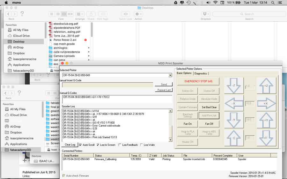Screen dimensions: 287x179
Task: Open isaacpierreracine home folder in top Finder
Action: tap(25, 59)
